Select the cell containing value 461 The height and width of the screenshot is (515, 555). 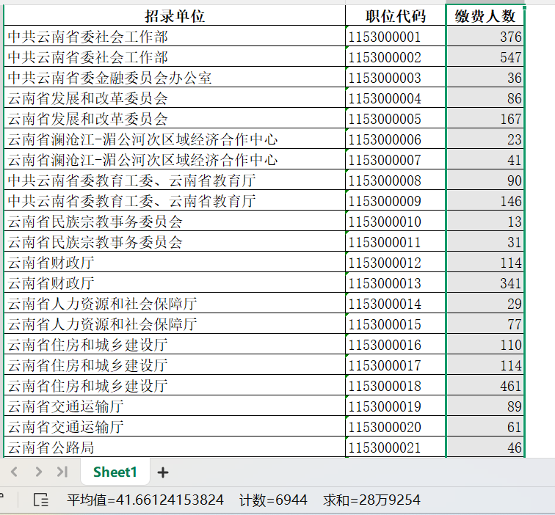tap(485, 386)
